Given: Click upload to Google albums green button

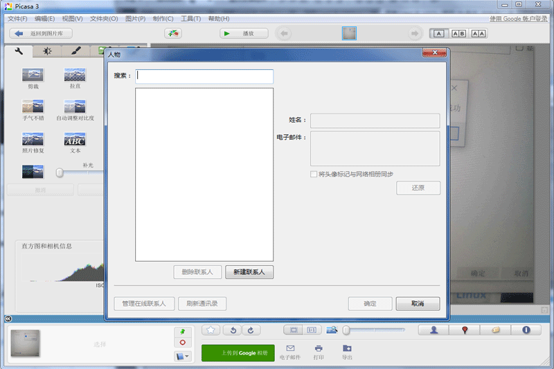Looking at the screenshot, I should tap(238, 353).
